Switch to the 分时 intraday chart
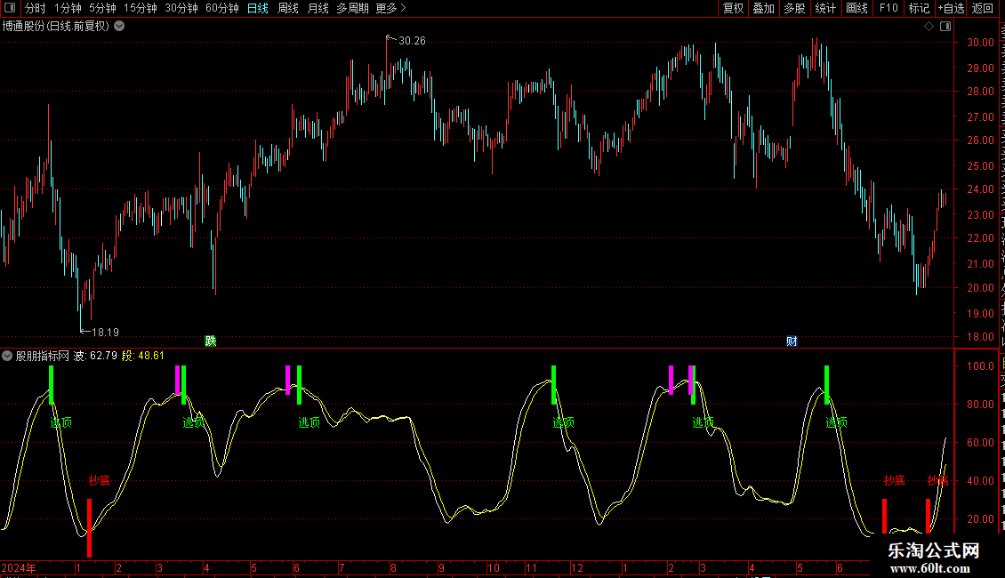 point(36,8)
